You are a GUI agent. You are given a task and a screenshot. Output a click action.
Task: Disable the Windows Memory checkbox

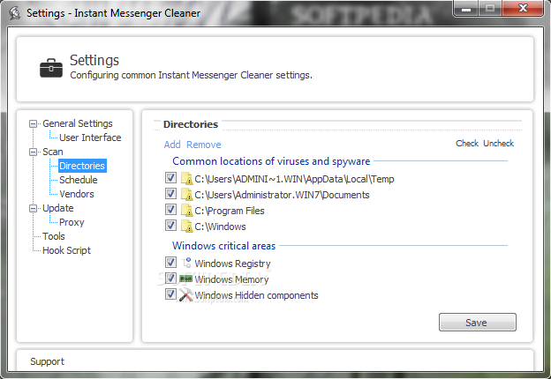coord(170,279)
